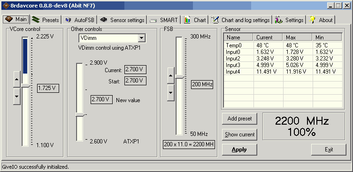Screen dimensions: 353x172
Task: Click the Add preset button
Action: 239,119
